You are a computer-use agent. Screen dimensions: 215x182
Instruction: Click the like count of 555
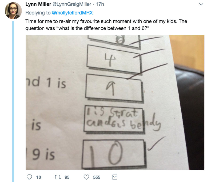[x=97, y=177]
